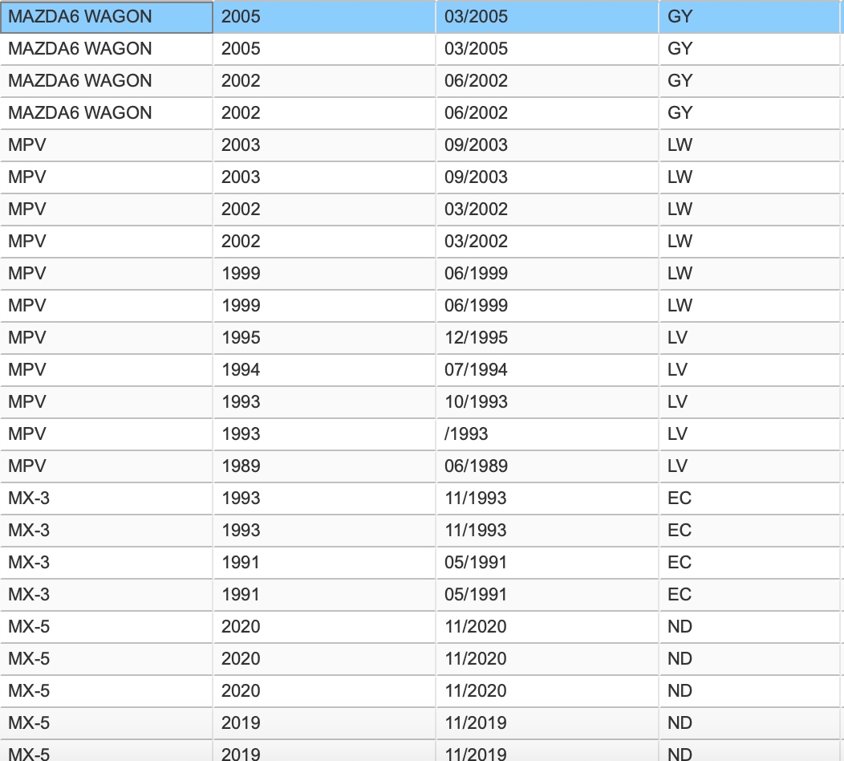
Task: Select the year 1989 cell
Action: tap(325, 466)
